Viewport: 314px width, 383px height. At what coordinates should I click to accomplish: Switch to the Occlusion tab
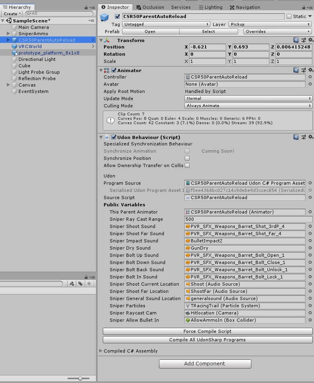point(150,7)
